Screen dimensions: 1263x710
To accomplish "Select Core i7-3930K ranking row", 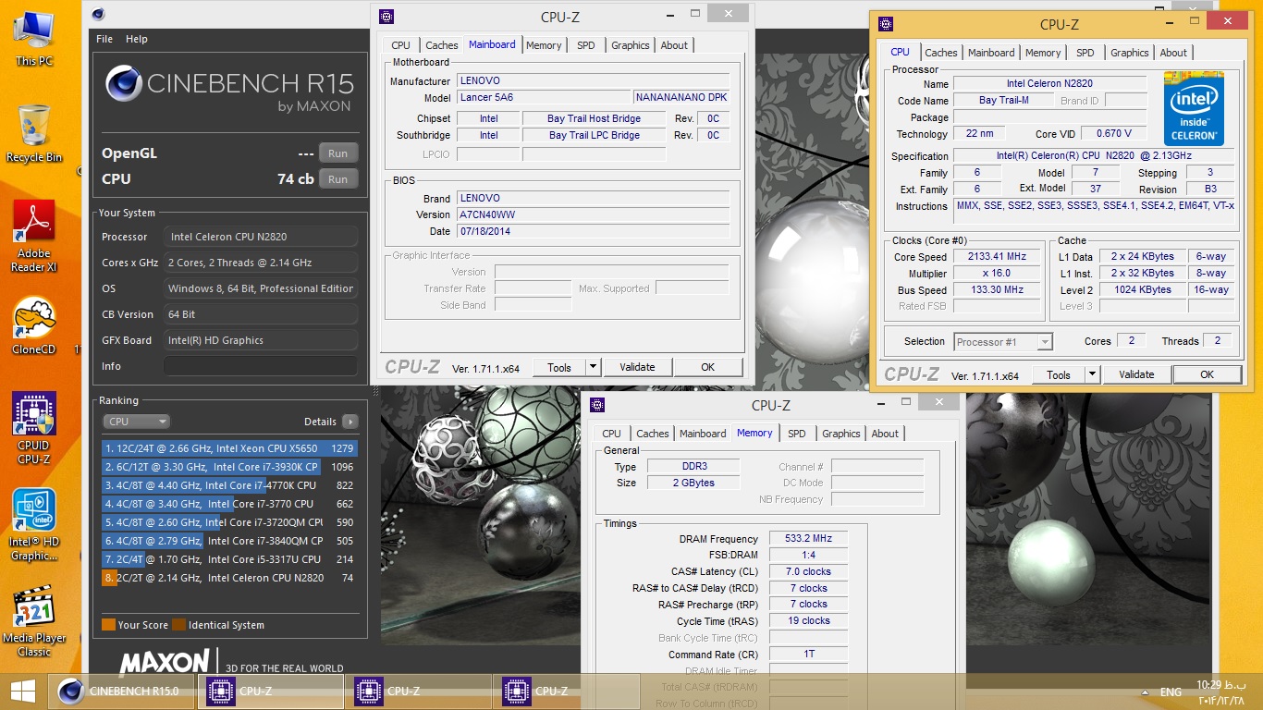I will [x=229, y=467].
